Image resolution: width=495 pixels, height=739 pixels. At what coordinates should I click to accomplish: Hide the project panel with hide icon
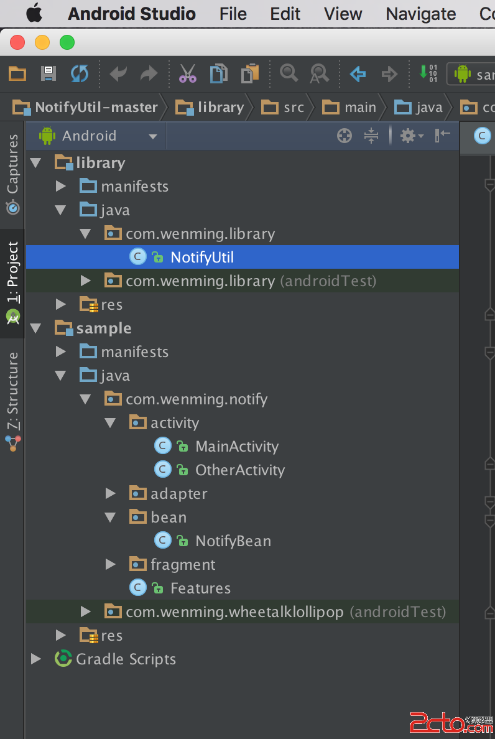443,136
